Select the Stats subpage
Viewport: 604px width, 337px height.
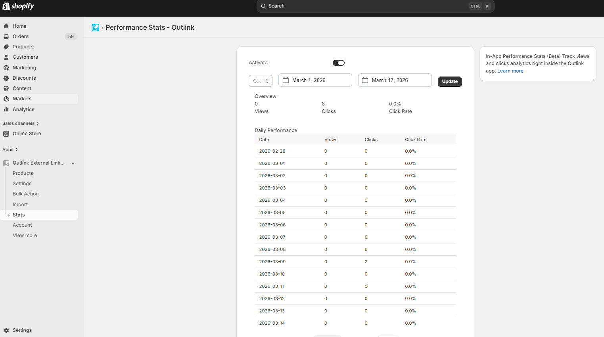(39, 215)
